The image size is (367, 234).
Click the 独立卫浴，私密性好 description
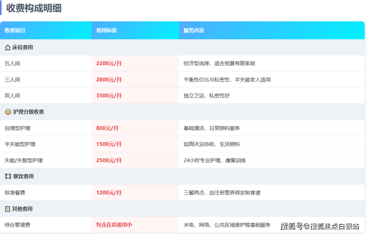[x=206, y=95]
